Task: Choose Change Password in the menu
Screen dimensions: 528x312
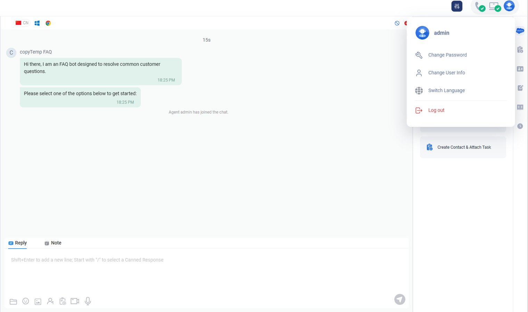Action: 447,55
